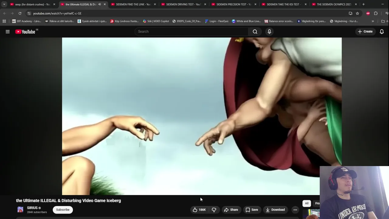View site information icon beside URL

click(29, 13)
